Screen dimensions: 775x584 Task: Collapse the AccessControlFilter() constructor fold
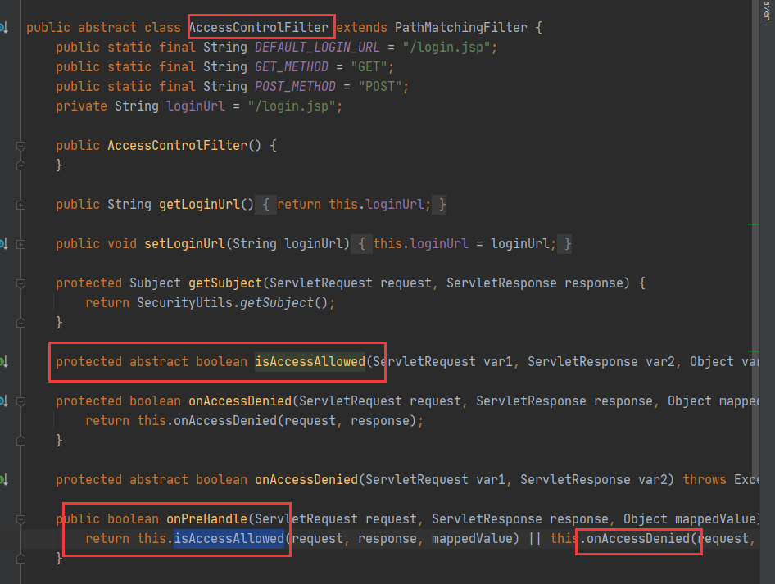point(20,146)
